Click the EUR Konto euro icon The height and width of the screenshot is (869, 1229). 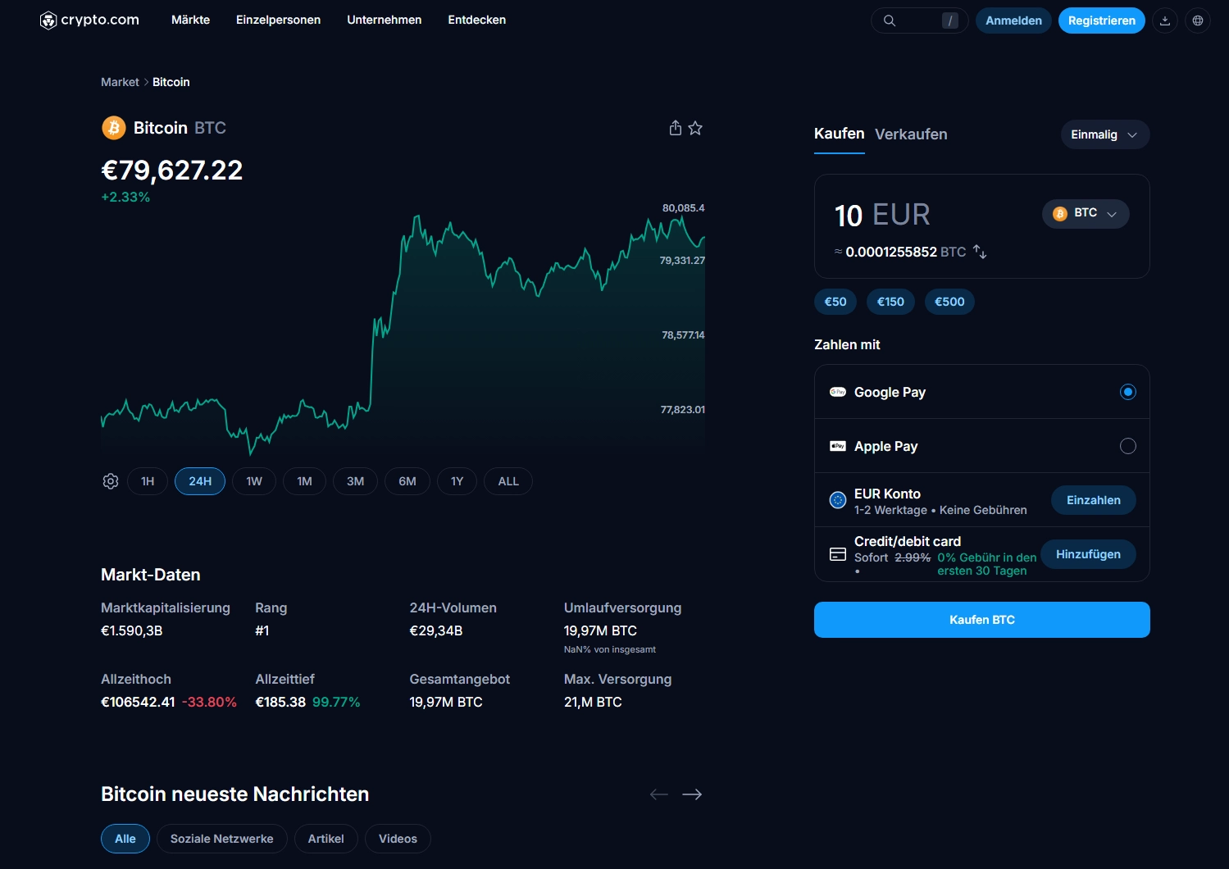838,500
